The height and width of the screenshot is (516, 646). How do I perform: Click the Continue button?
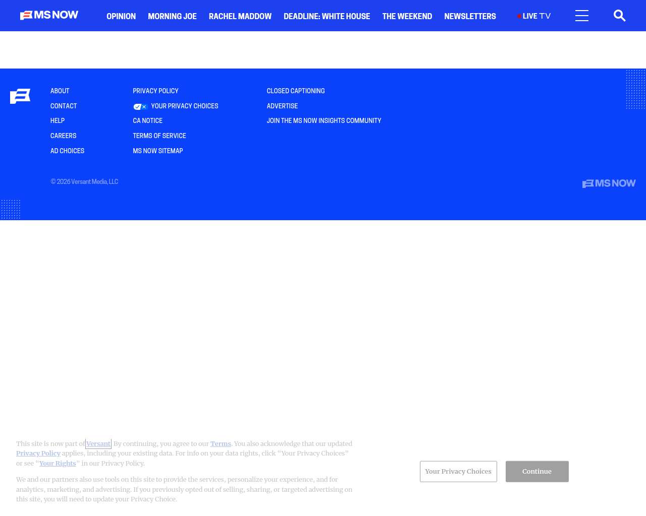click(x=537, y=472)
